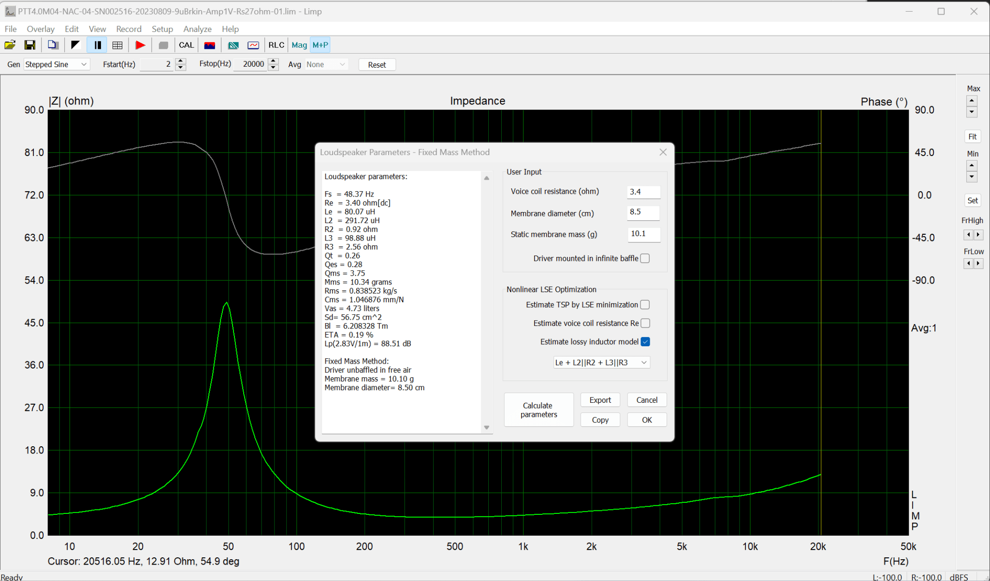This screenshot has width=990, height=581.
Task: Click the impedance peak near 50 Hz
Action: pos(226,304)
